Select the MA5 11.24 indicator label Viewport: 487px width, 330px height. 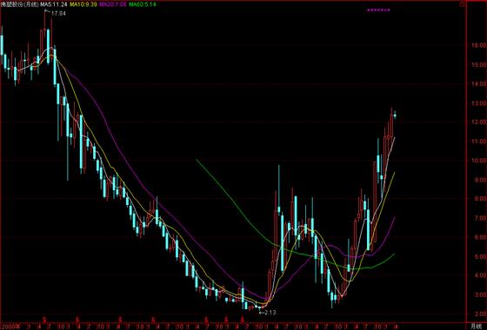[x=54, y=4]
